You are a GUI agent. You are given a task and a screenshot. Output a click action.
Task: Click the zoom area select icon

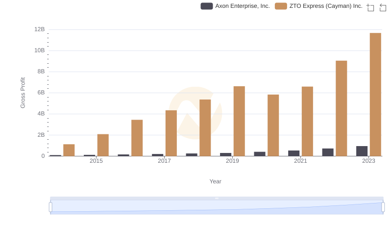(x=370, y=7)
